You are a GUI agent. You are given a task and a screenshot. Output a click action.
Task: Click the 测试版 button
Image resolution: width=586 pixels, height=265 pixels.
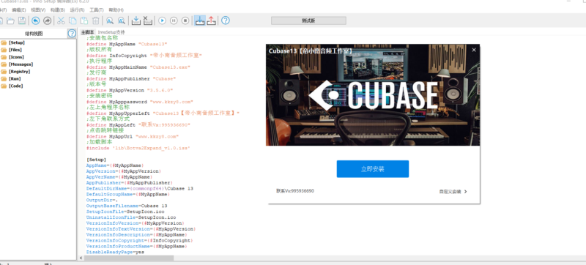pos(308,20)
